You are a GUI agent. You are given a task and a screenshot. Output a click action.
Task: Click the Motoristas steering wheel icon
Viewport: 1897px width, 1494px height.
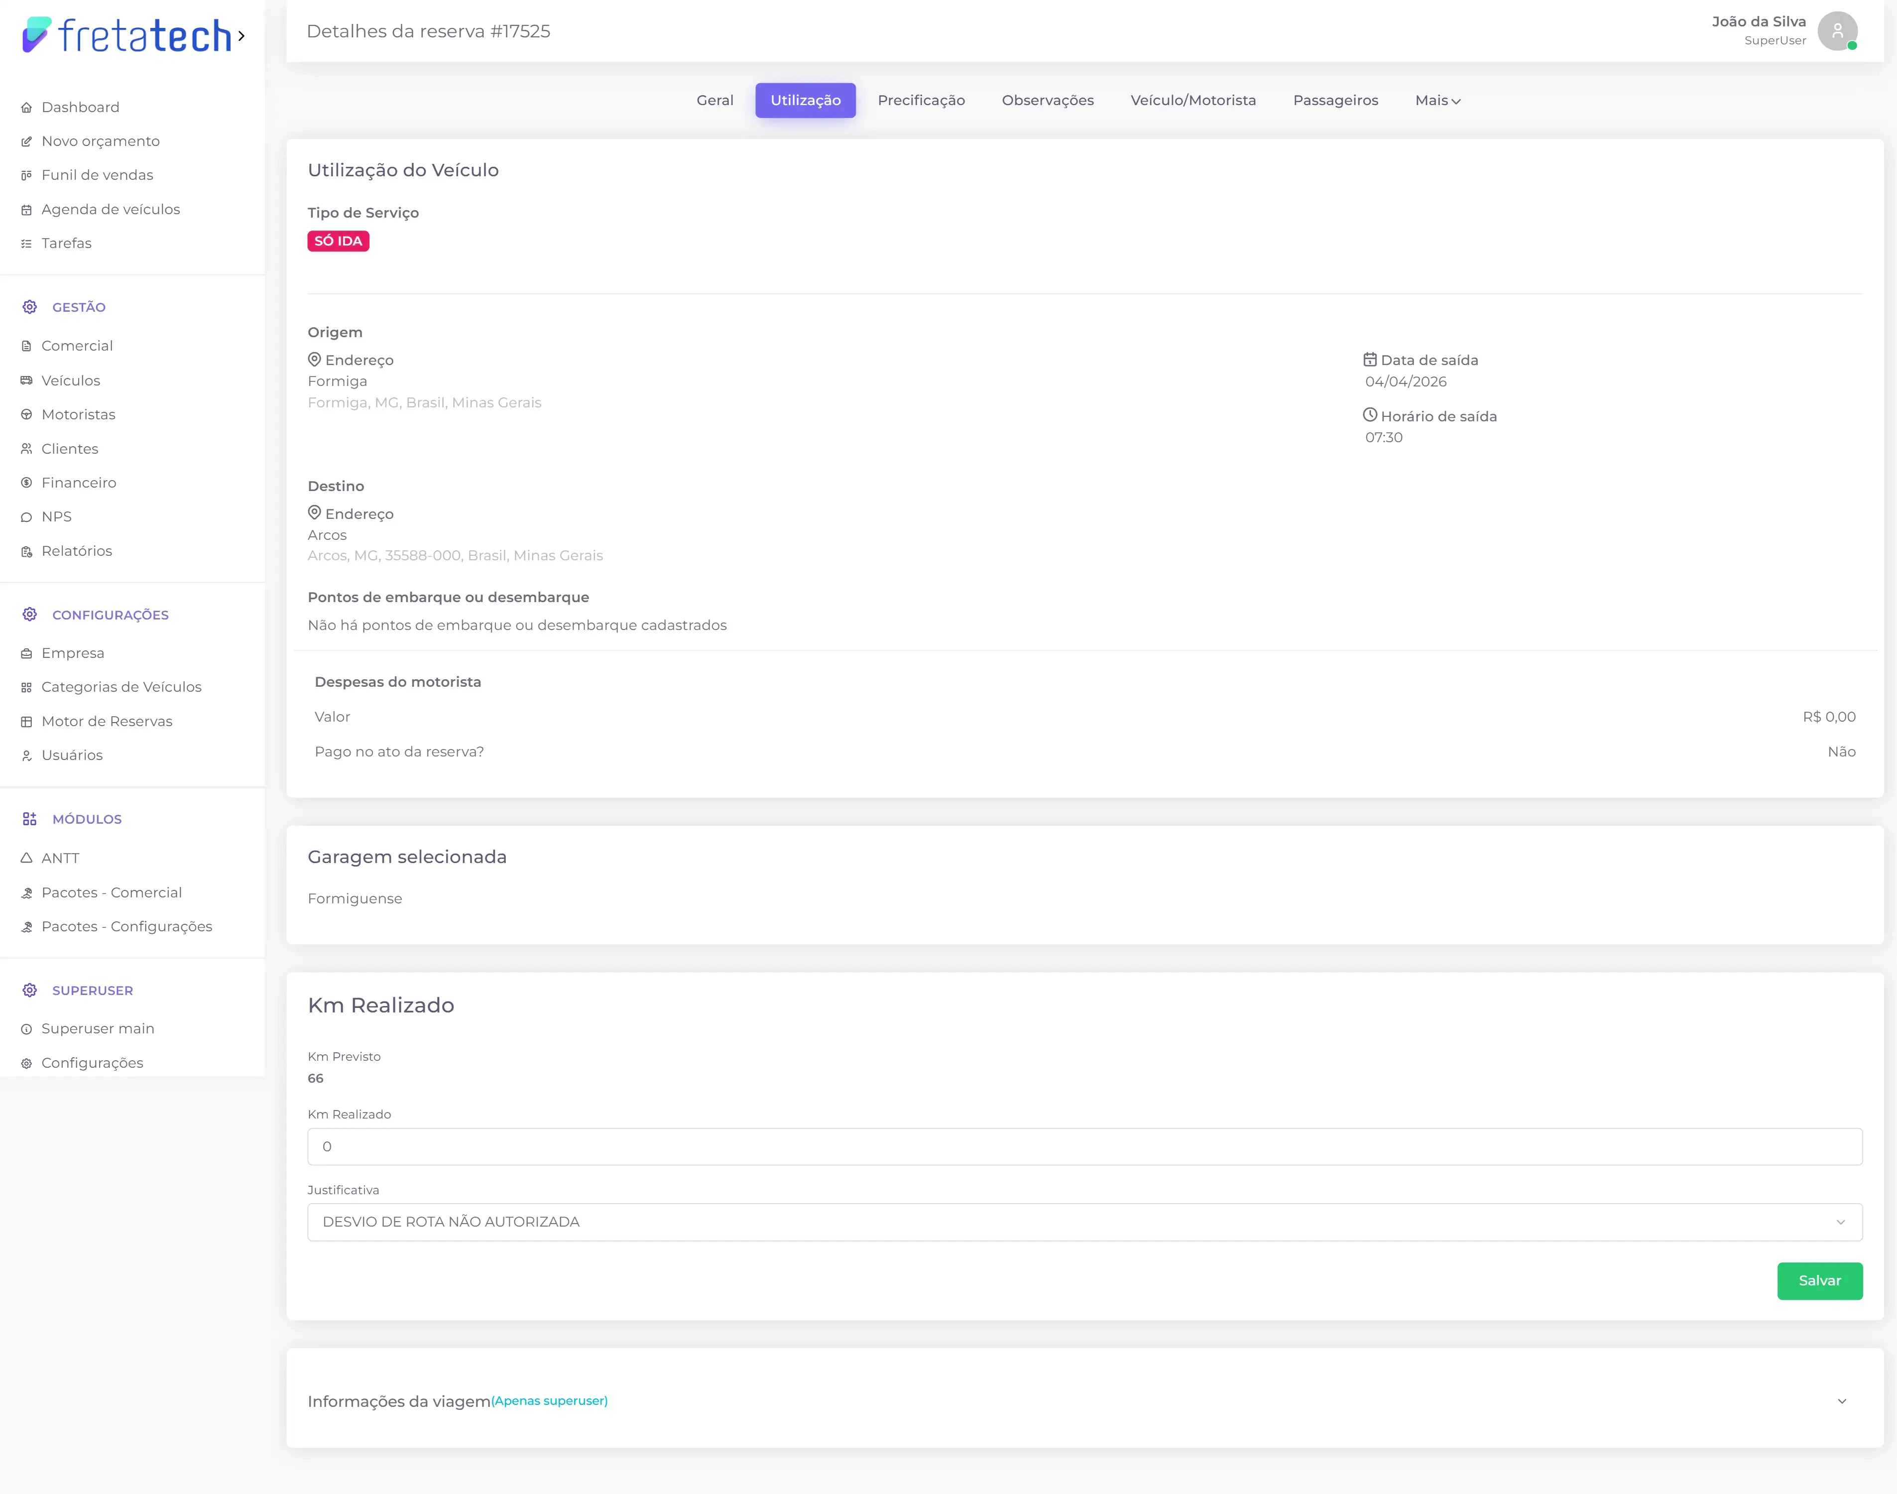point(26,415)
